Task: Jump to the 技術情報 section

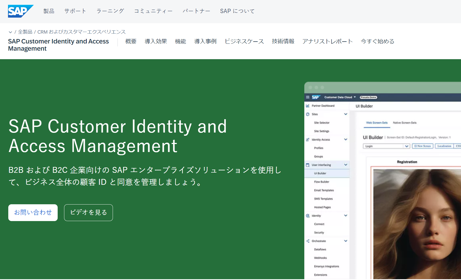Action: [283, 41]
